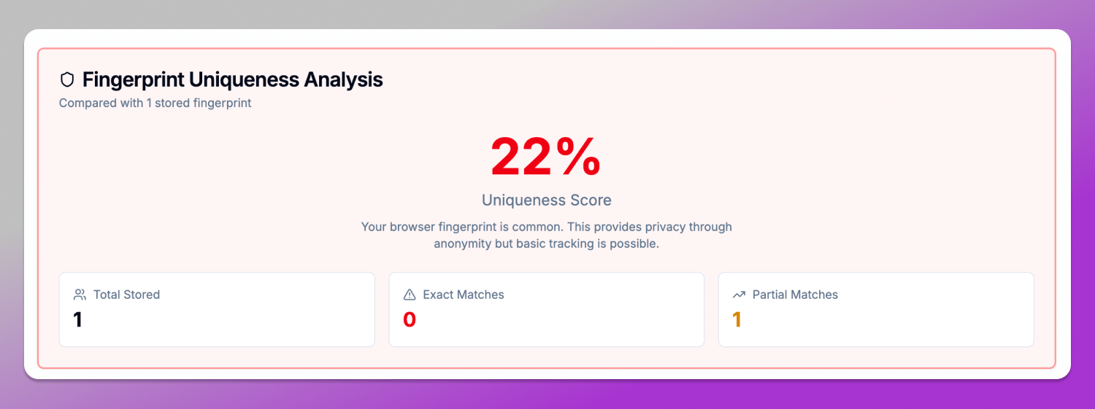Click the large red 22% score
Viewport: 1095px width, 409px height.
click(x=546, y=157)
